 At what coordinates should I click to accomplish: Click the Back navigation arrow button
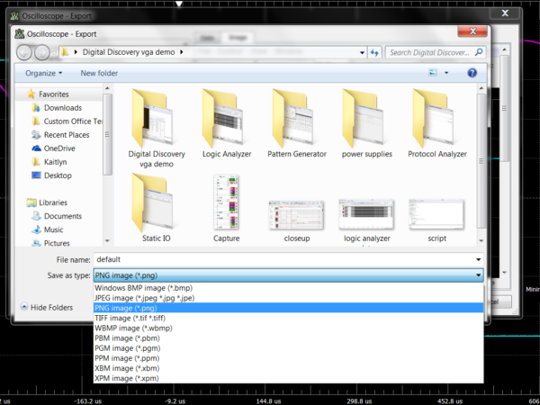23,53
